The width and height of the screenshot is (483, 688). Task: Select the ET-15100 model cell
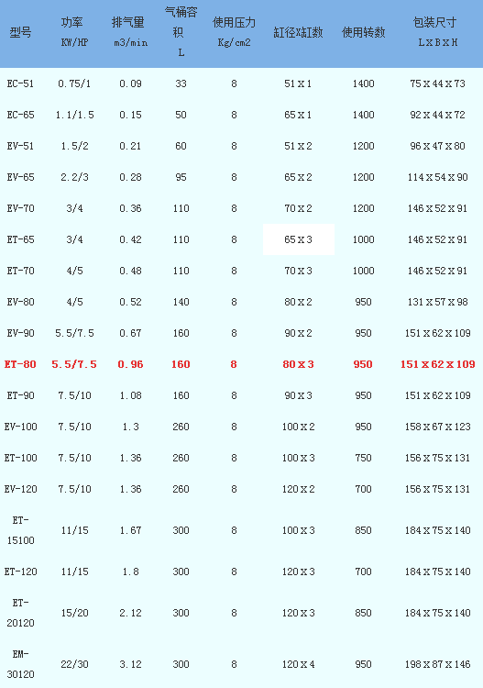click(x=20, y=530)
